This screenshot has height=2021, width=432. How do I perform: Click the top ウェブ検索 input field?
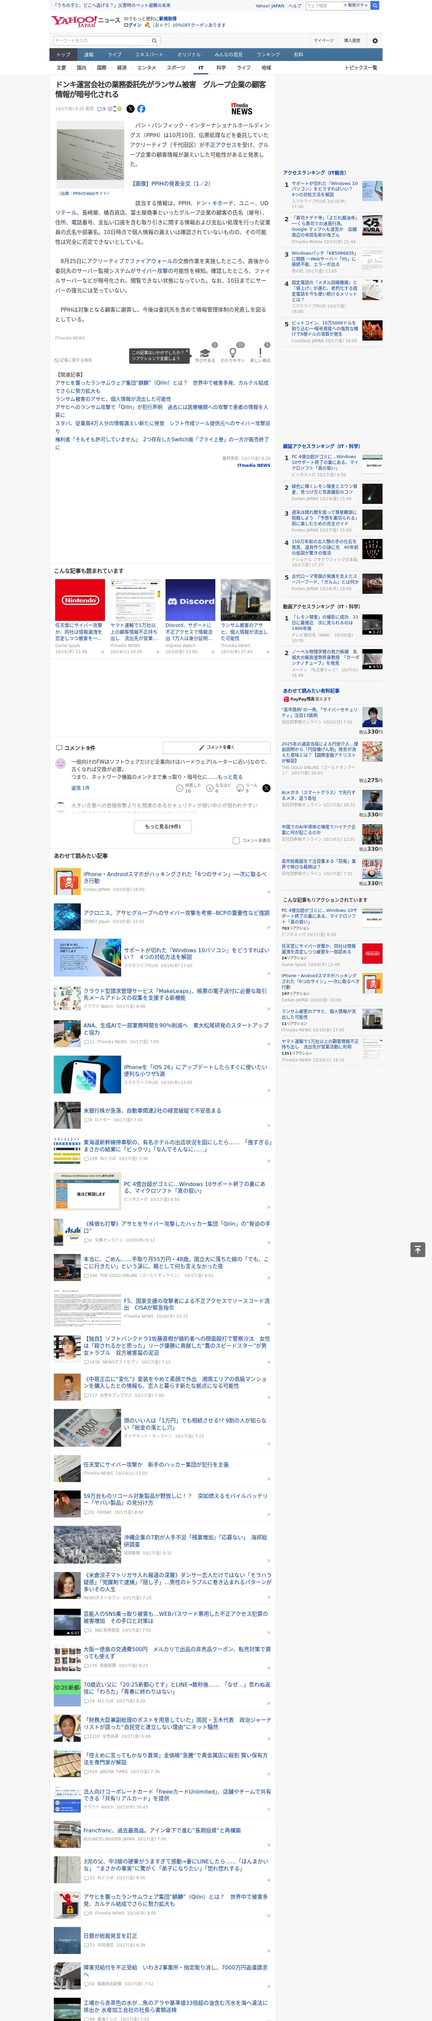pyautogui.click(x=323, y=5)
